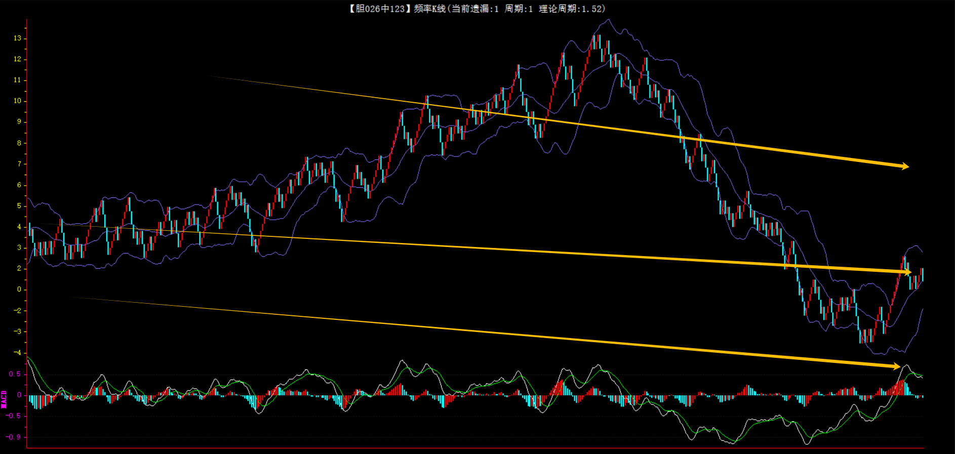The image size is (955, 454).
Task: Click the Y-axis label 5
Action: 19,206
